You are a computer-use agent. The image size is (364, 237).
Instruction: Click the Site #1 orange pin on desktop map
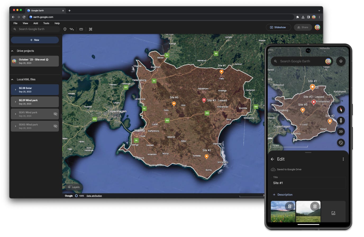222,72
